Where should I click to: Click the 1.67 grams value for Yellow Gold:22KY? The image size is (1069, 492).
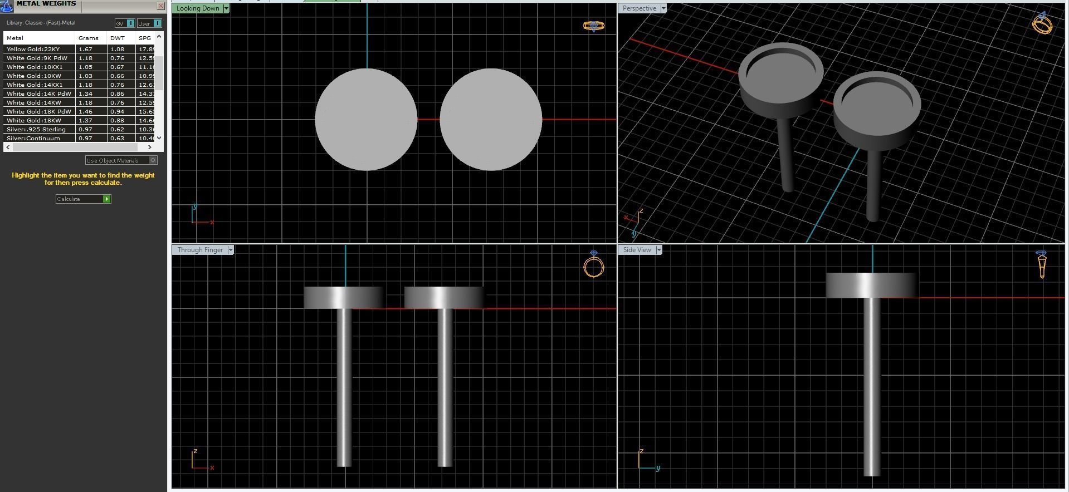85,49
